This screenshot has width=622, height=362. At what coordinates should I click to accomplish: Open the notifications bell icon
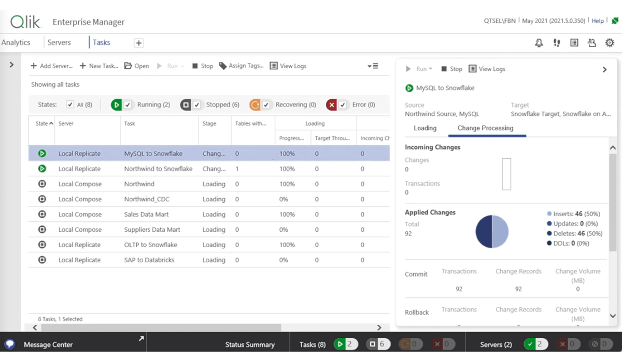pyautogui.click(x=539, y=43)
